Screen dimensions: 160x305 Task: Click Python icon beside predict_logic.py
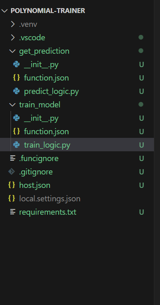[x=17, y=91]
